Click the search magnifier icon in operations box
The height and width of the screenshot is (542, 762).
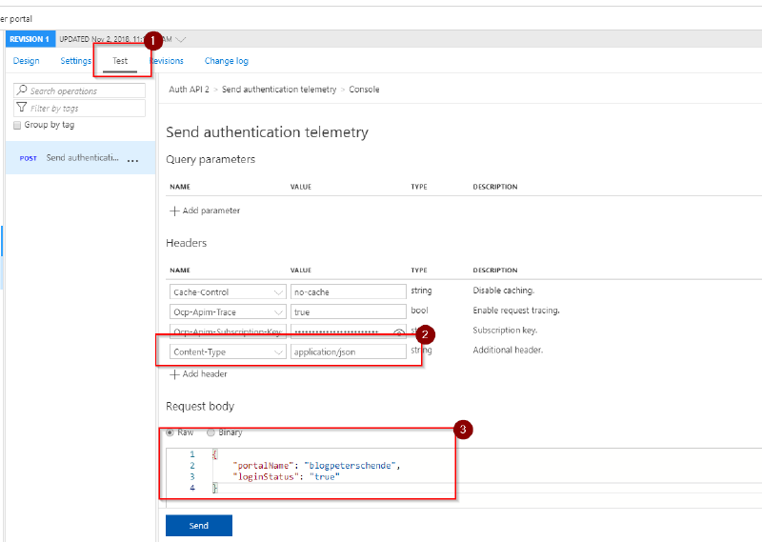point(22,91)
